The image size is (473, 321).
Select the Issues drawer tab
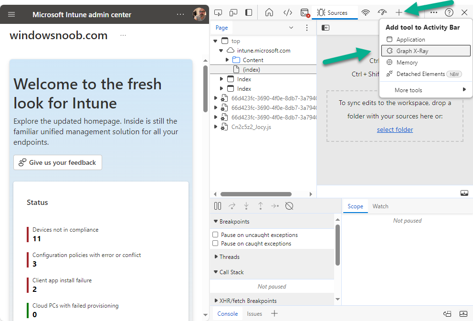click(x=254, y=314)
